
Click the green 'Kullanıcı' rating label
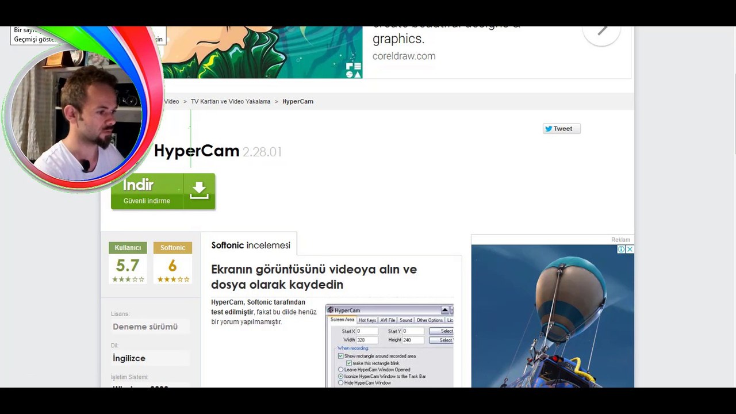click(x=128, y=248)
